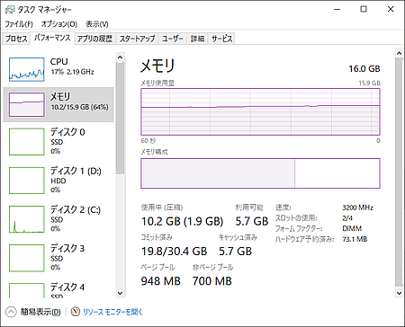Click the sidebar scrollbar thumb
This screenshot has height=327, width=405.
tap(120, 118)
